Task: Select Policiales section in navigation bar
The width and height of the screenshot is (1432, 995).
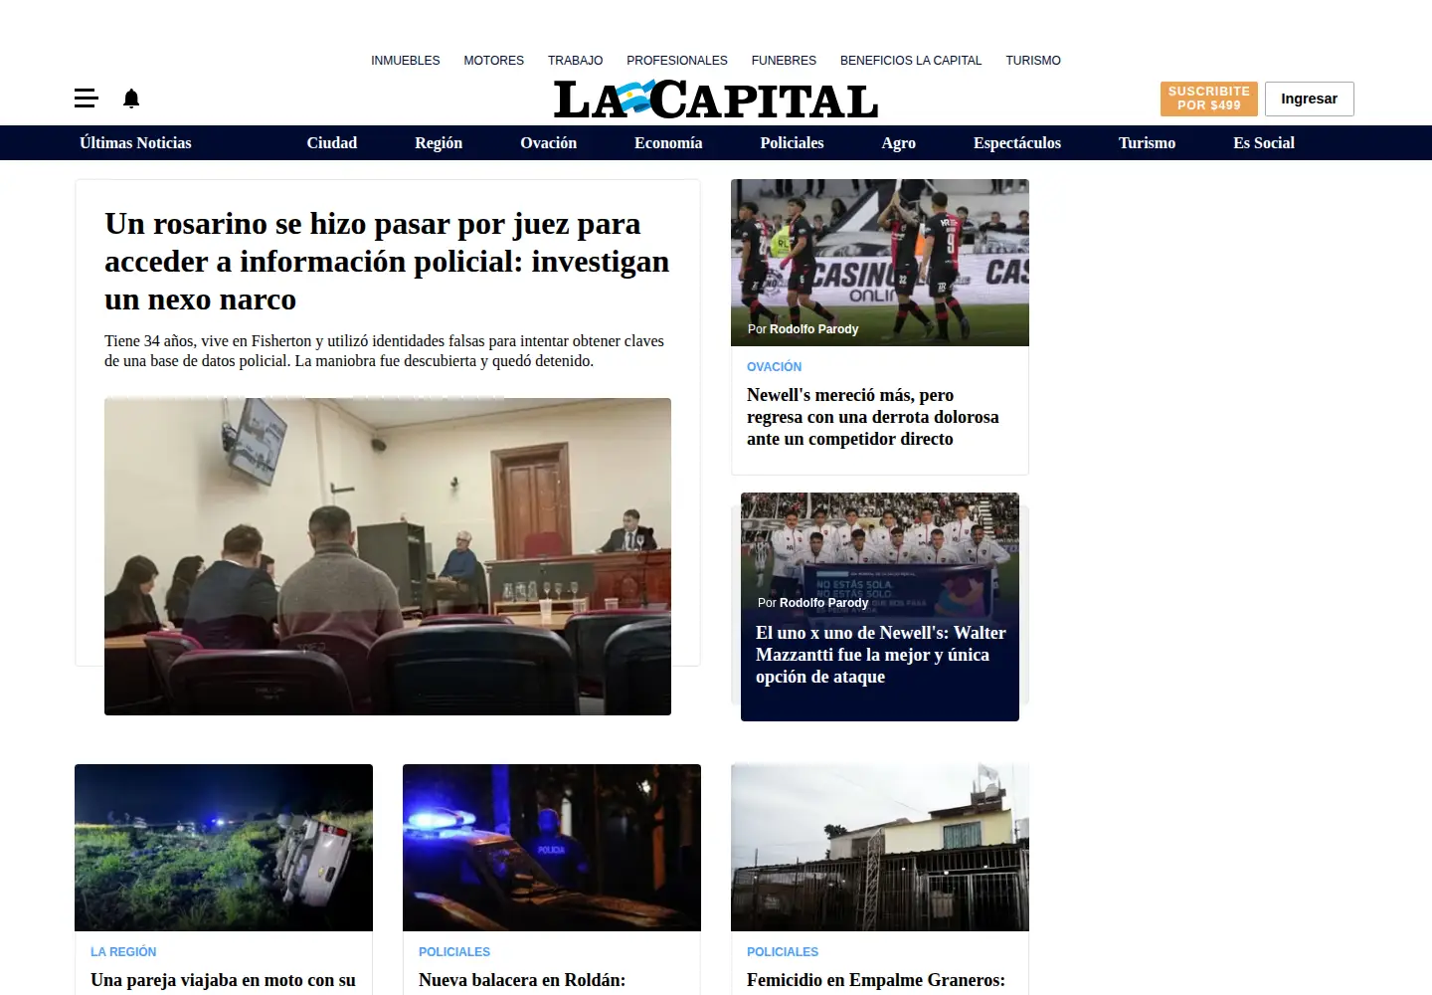Action: point(792,143)
